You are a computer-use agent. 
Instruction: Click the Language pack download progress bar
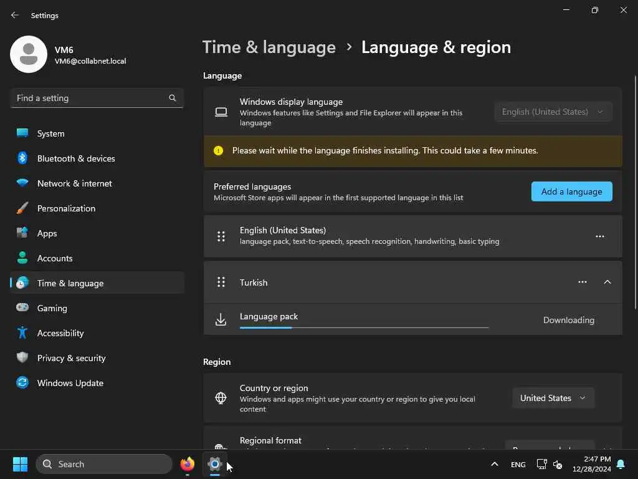point(364,327)
